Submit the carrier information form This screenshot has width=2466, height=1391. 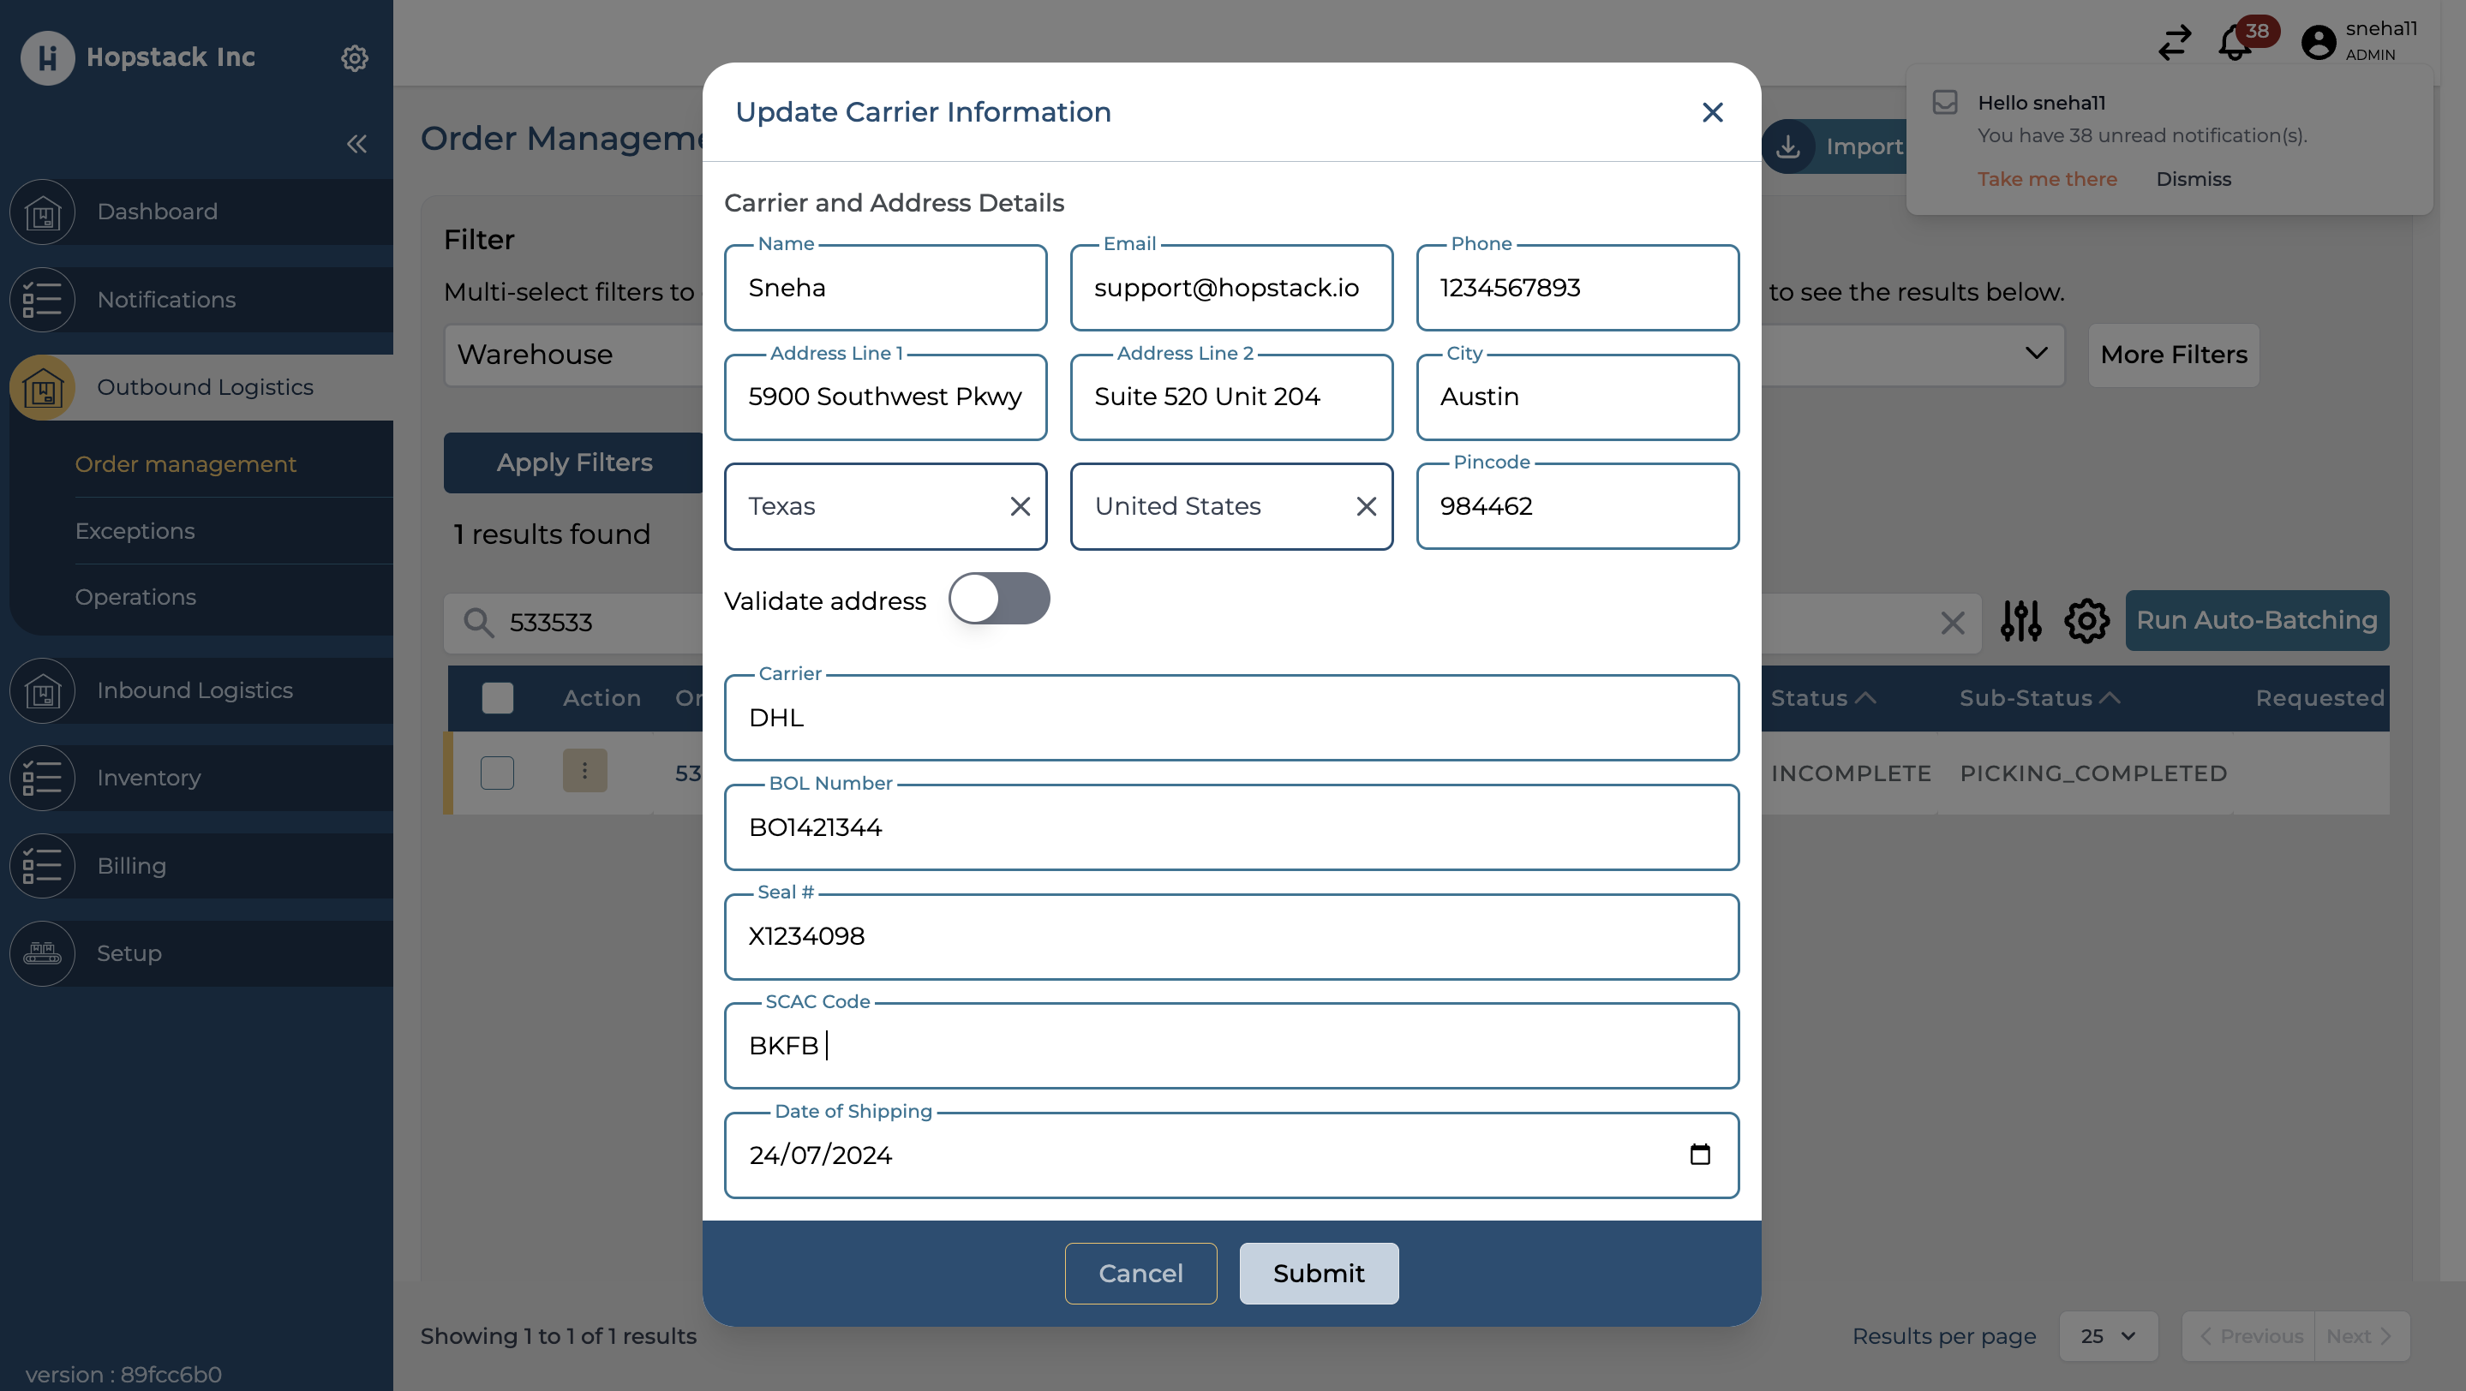tap(1318, 1273)
